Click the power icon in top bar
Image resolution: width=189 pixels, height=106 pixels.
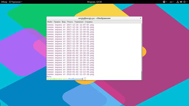pyautogui.click(x=184, y=2)
